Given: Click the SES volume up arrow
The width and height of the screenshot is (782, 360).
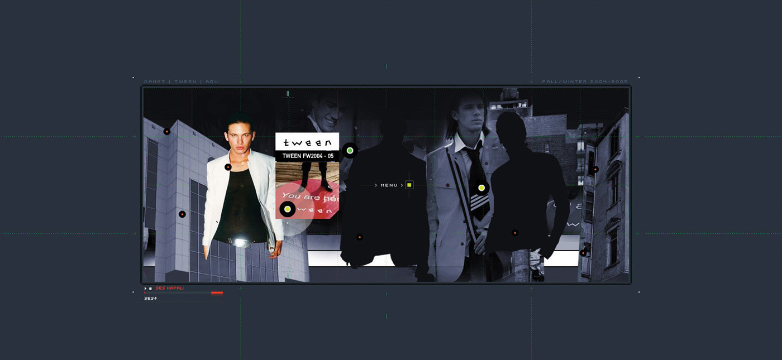Looking at the screenshot, I should tap(156, 298).
